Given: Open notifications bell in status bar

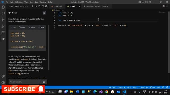Looking at the screenshot, I should 167,87.
